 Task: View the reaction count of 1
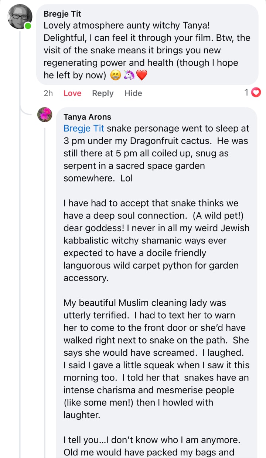[246, 93]
